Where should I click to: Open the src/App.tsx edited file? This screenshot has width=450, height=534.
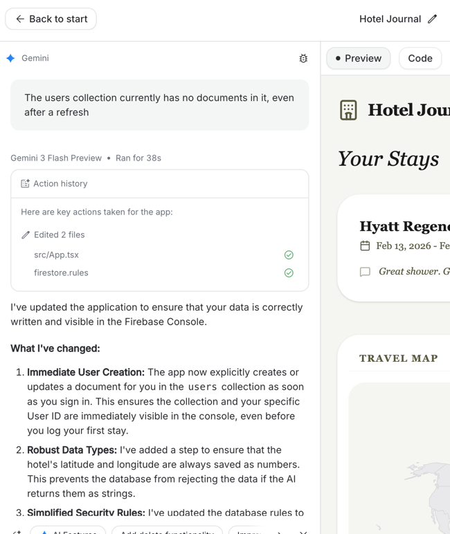click(56, 255)
